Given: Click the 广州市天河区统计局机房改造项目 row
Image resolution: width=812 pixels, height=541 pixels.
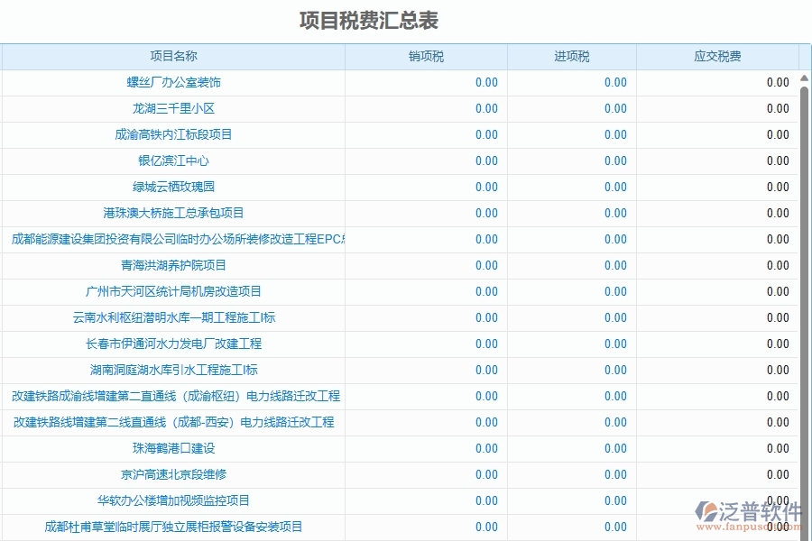Looking at the screenshot, I should click(173, 291).
